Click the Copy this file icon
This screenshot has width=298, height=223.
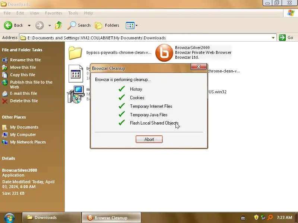[x=5, y=75]
